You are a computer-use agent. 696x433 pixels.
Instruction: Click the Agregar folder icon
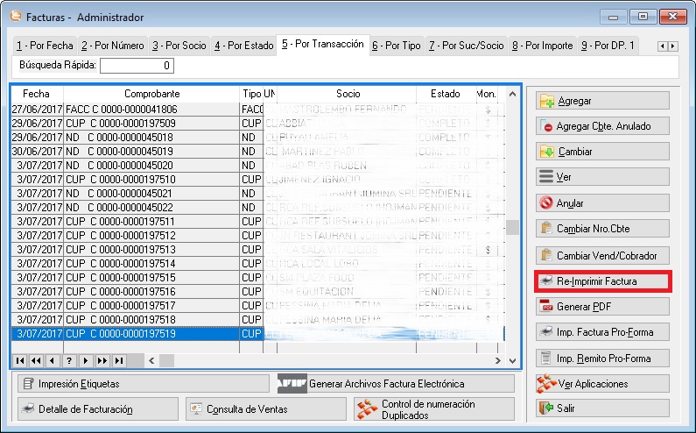(547, 101)
